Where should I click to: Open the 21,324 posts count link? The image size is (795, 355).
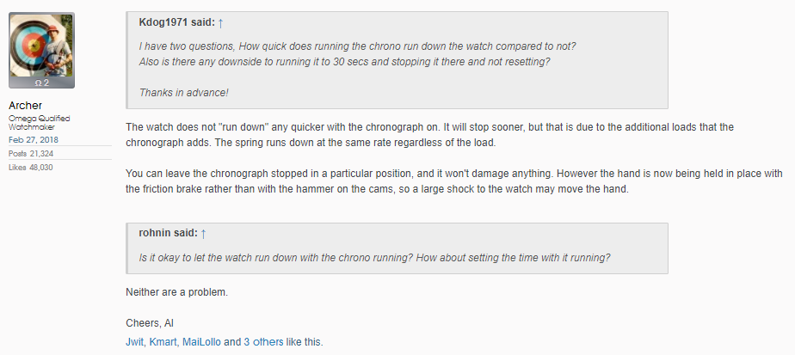(40, 153)
